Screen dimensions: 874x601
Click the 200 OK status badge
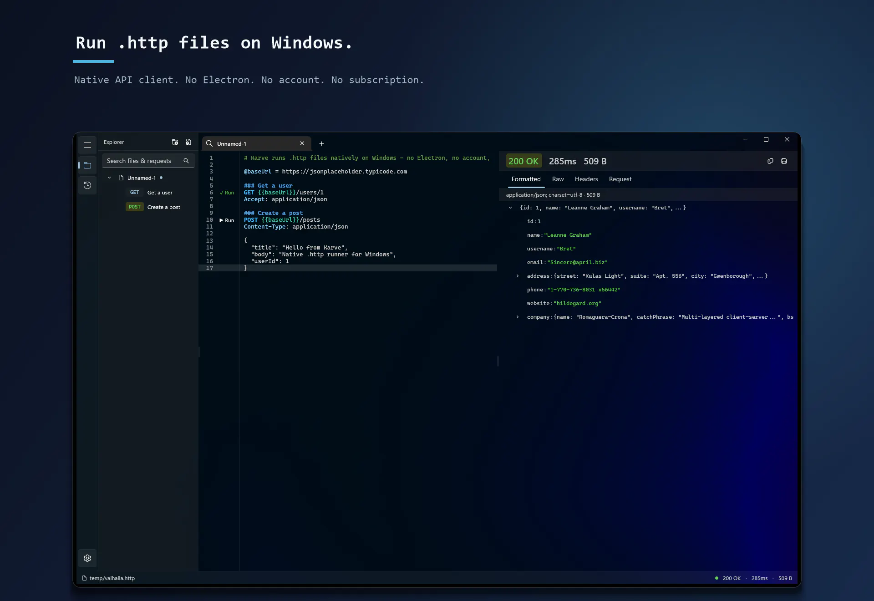[523, 161]
